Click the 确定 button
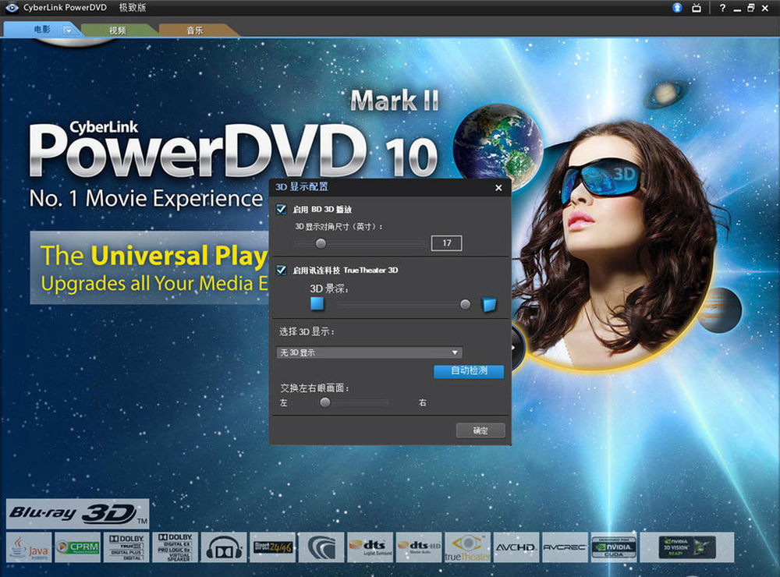The image size is (780, 577). click(480, 430)
